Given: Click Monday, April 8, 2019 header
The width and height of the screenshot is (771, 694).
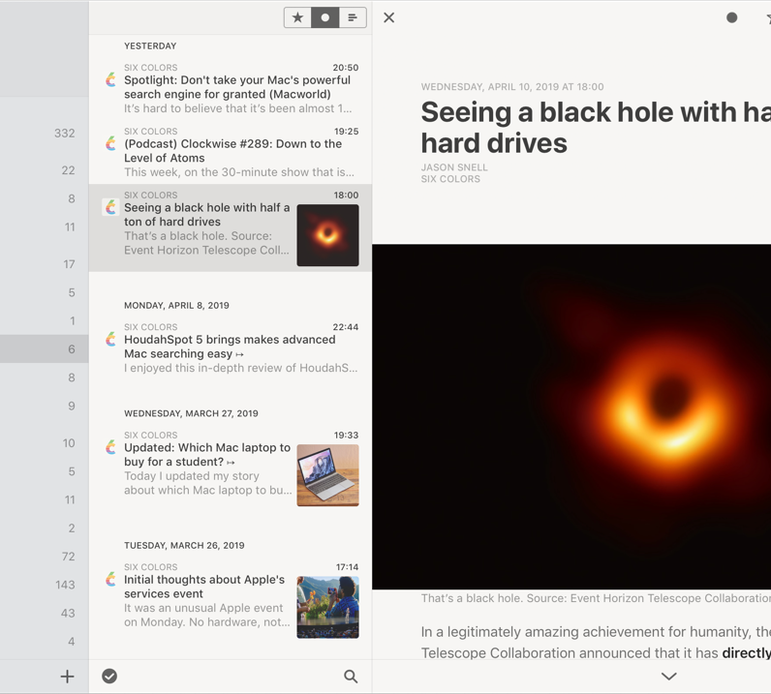Looking at the screenshot, I should pyautogui.click(x=176, y=306).
